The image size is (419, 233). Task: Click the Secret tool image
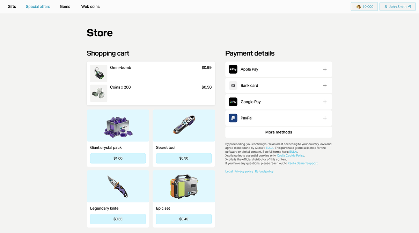[184, 126]
